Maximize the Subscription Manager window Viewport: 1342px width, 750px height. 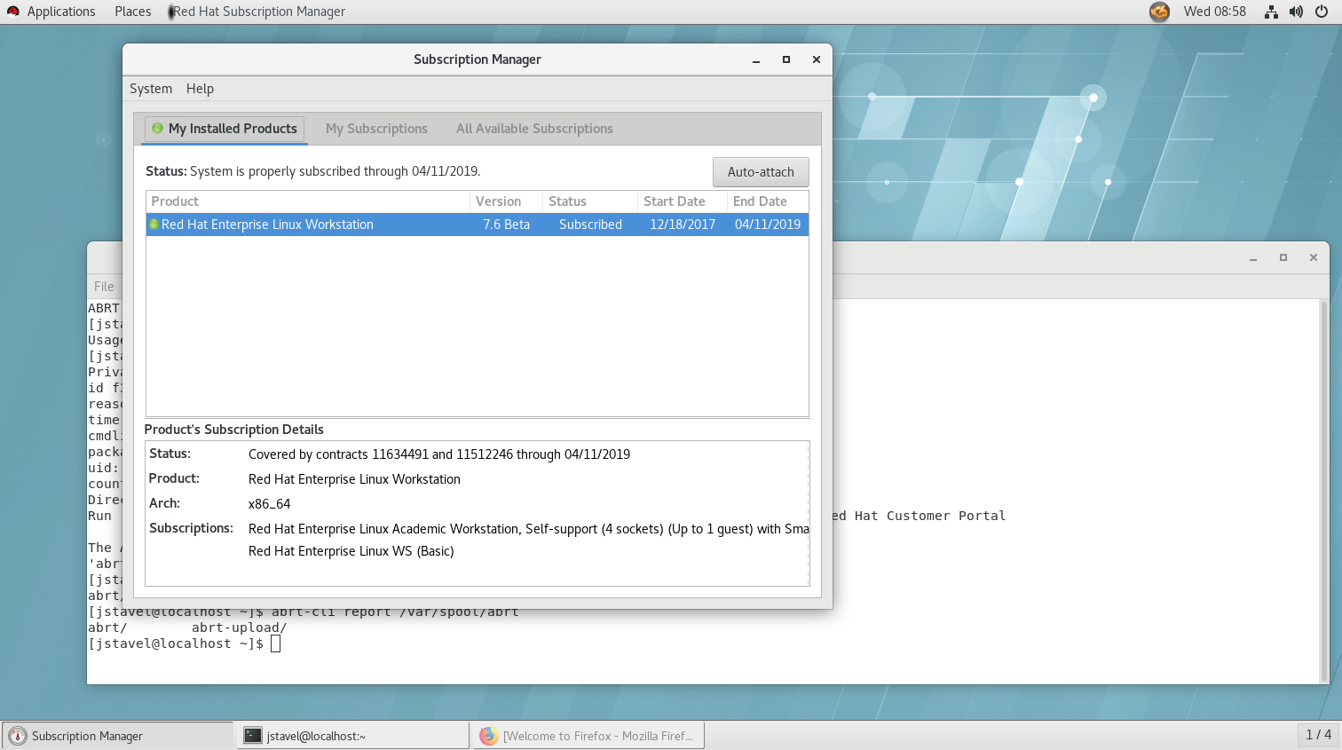pyautogui.click(x=785, y=59)
